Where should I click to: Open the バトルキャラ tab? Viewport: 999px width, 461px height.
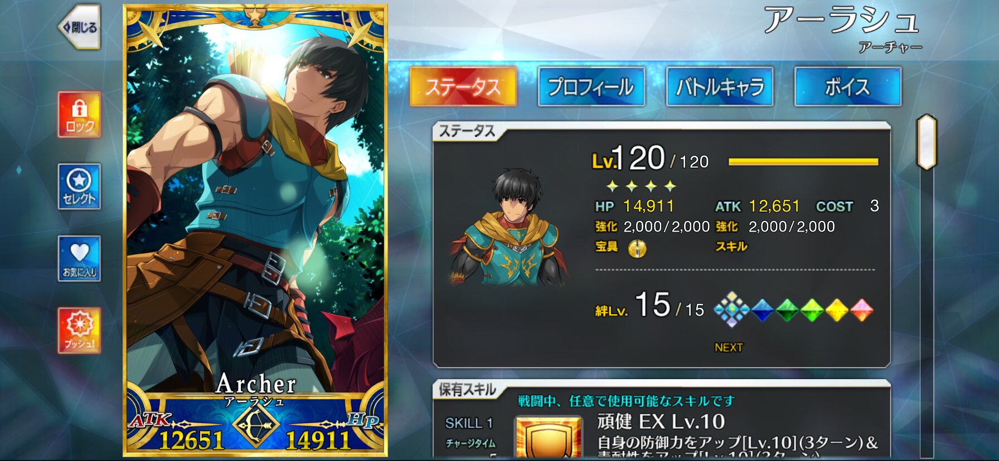pos(719,87)
